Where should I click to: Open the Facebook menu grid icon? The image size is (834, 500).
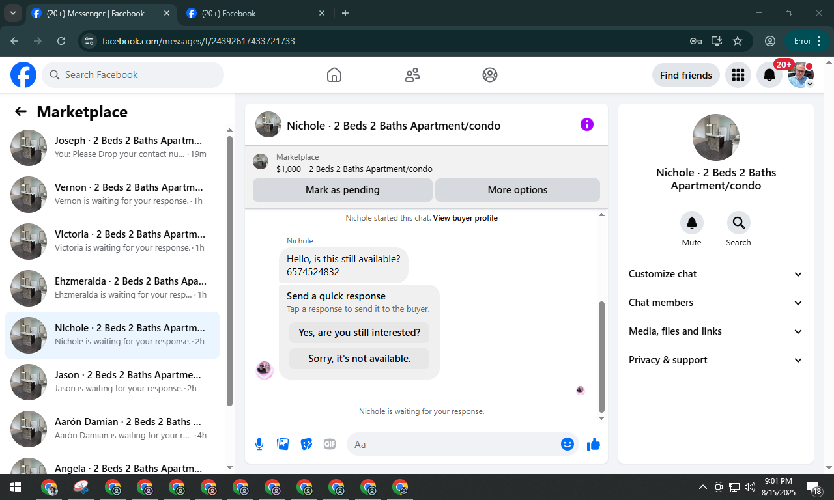pyautogui.click(x=738, y=75)
